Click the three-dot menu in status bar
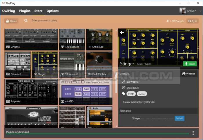Screen dimensions: 203x140 193,133
